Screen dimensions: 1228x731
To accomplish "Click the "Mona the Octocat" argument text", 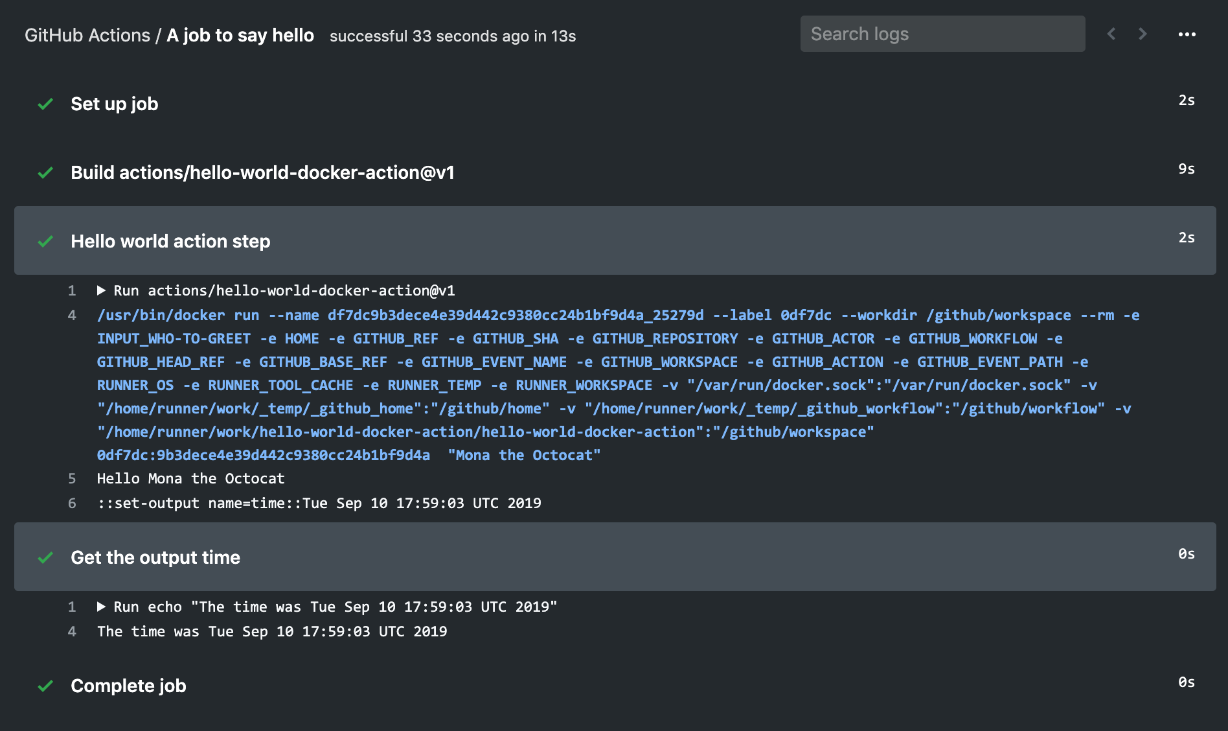I will (525, 455).
